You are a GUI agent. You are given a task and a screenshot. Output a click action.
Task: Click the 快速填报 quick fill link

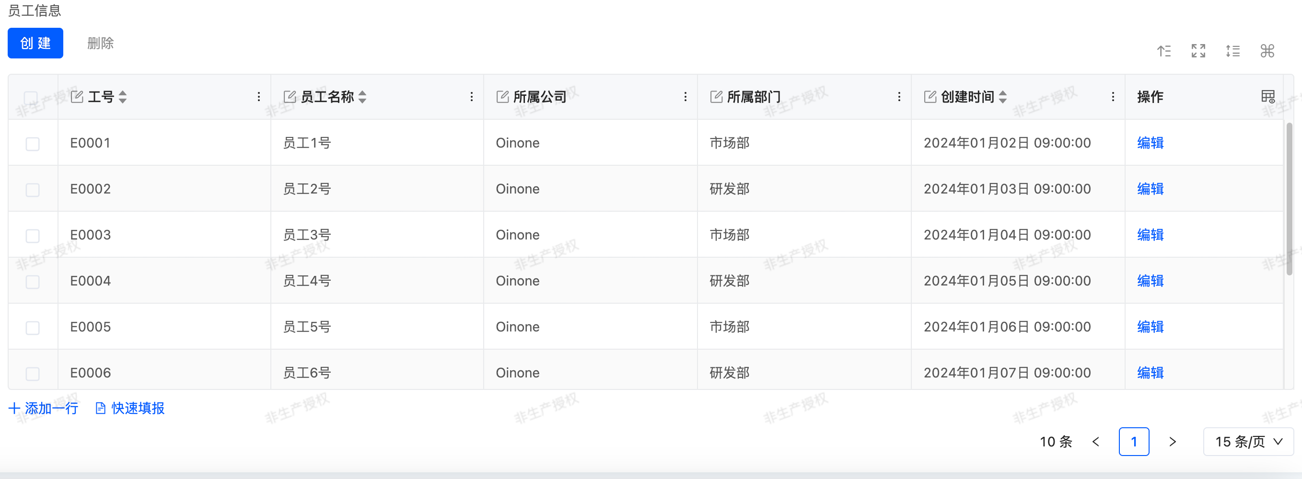point(130,408)
